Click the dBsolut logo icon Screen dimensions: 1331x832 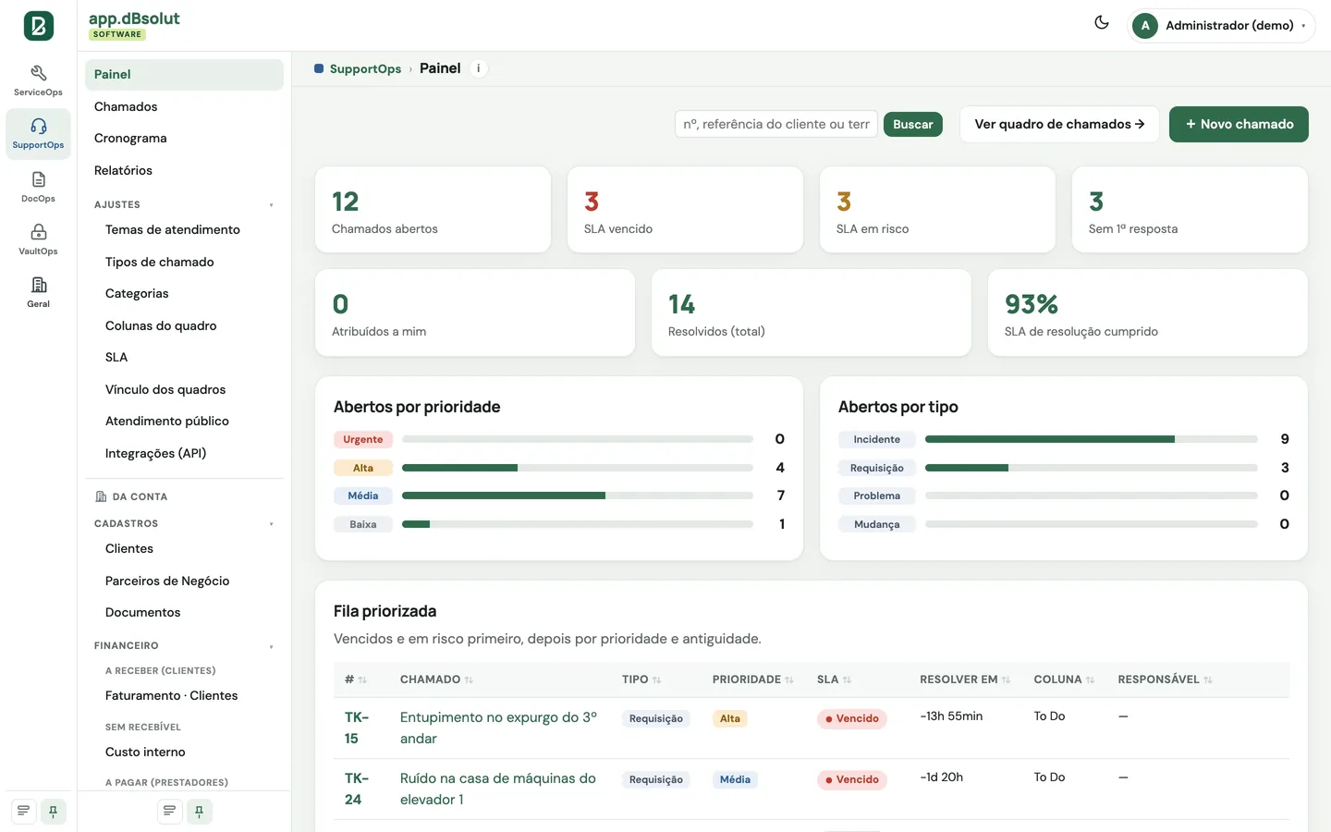[x=38, y=26]
